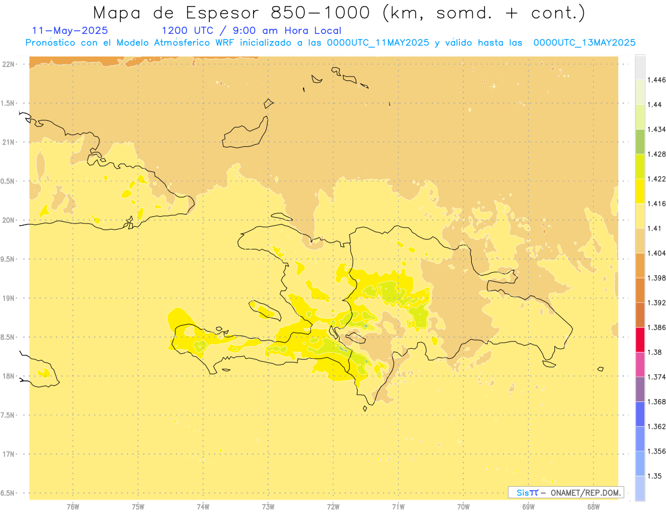This screenshot has width=666, height=514.
Task: Click the '1.374' colorbar value
Action: click(657, 377)
